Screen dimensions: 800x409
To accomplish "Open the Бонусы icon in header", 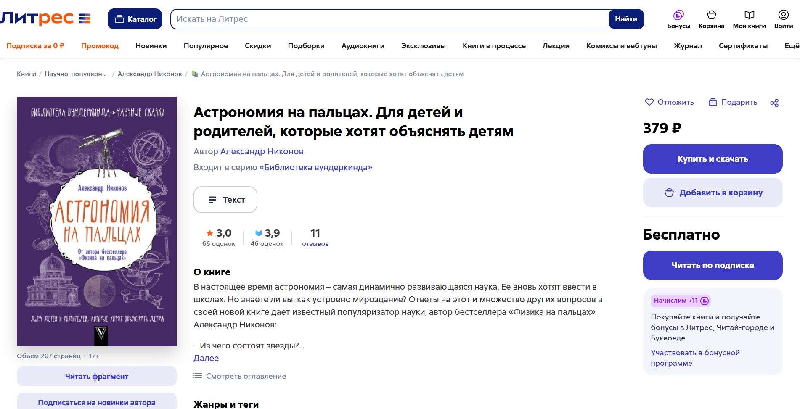I will pyautogui.click(x=678, y=15).
